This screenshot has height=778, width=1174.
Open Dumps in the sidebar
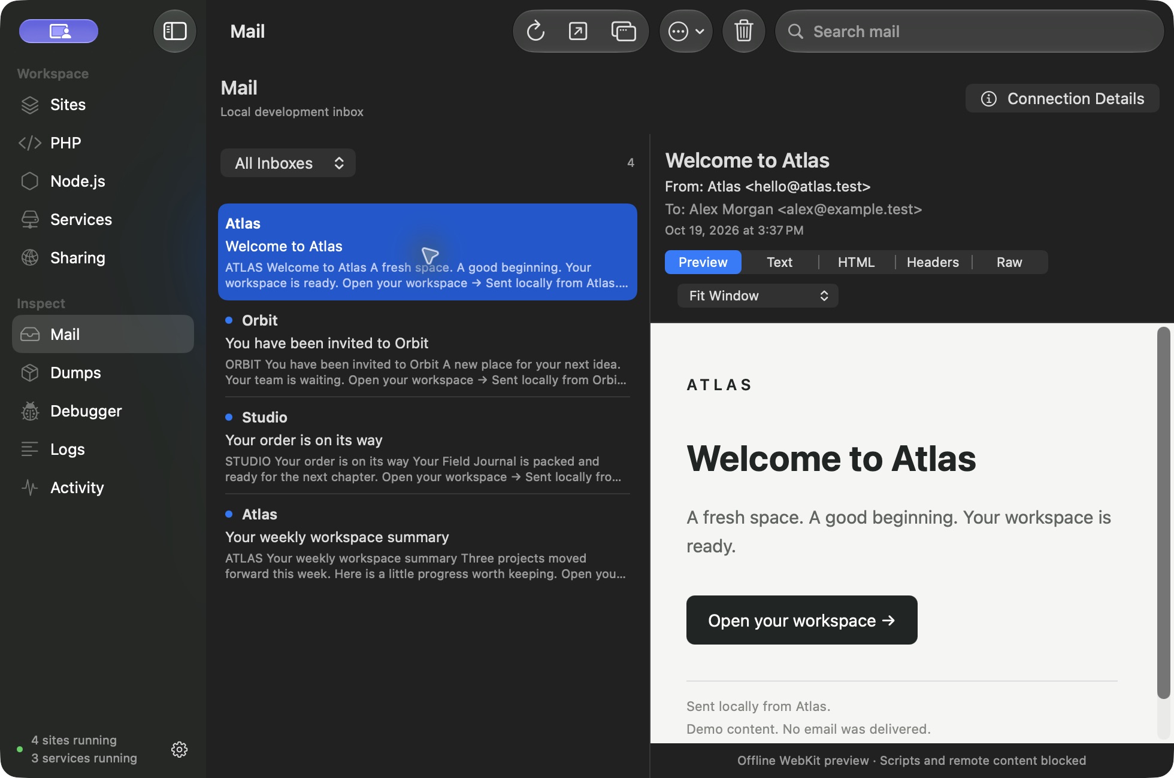tap(103, 373)
